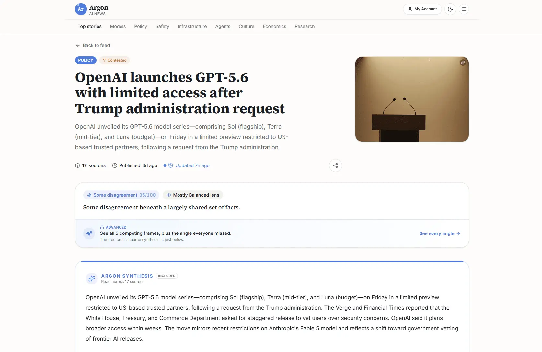Open My Account
This screenshot has height=352, width=542.
[x=422, y=9]
